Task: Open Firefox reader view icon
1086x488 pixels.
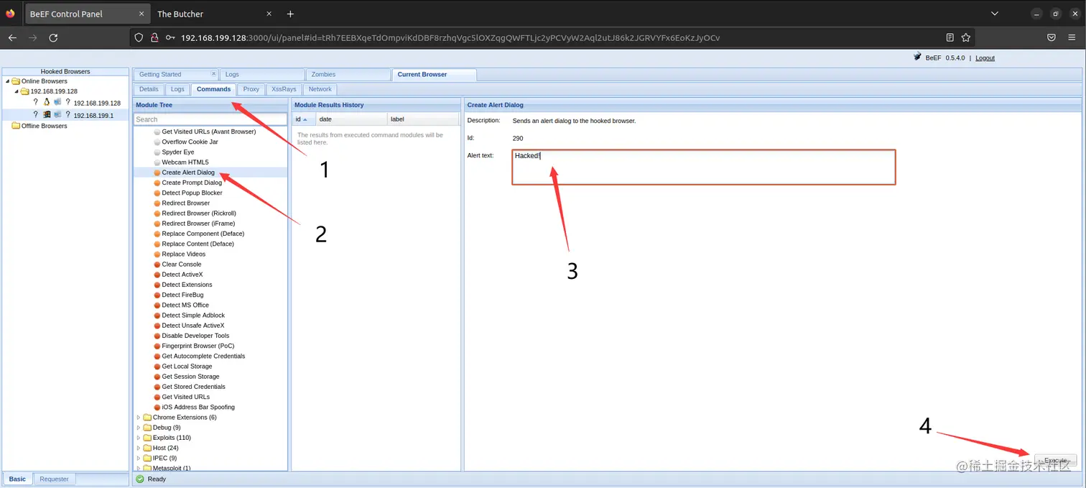Action: [x=950, y=37]
